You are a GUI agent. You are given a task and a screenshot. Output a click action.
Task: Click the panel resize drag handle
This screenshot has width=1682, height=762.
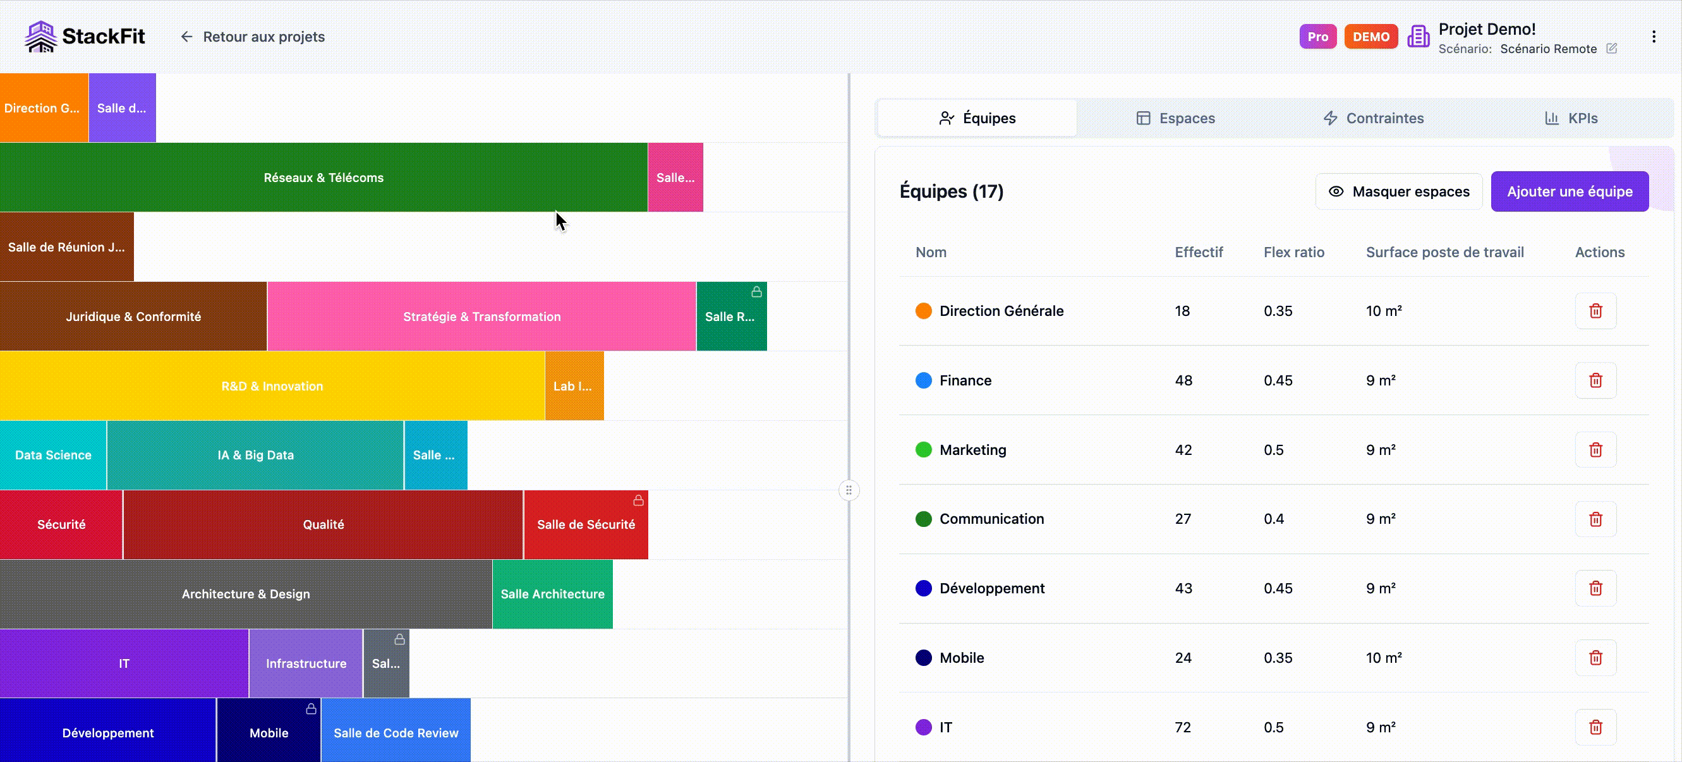coord(848,490)
